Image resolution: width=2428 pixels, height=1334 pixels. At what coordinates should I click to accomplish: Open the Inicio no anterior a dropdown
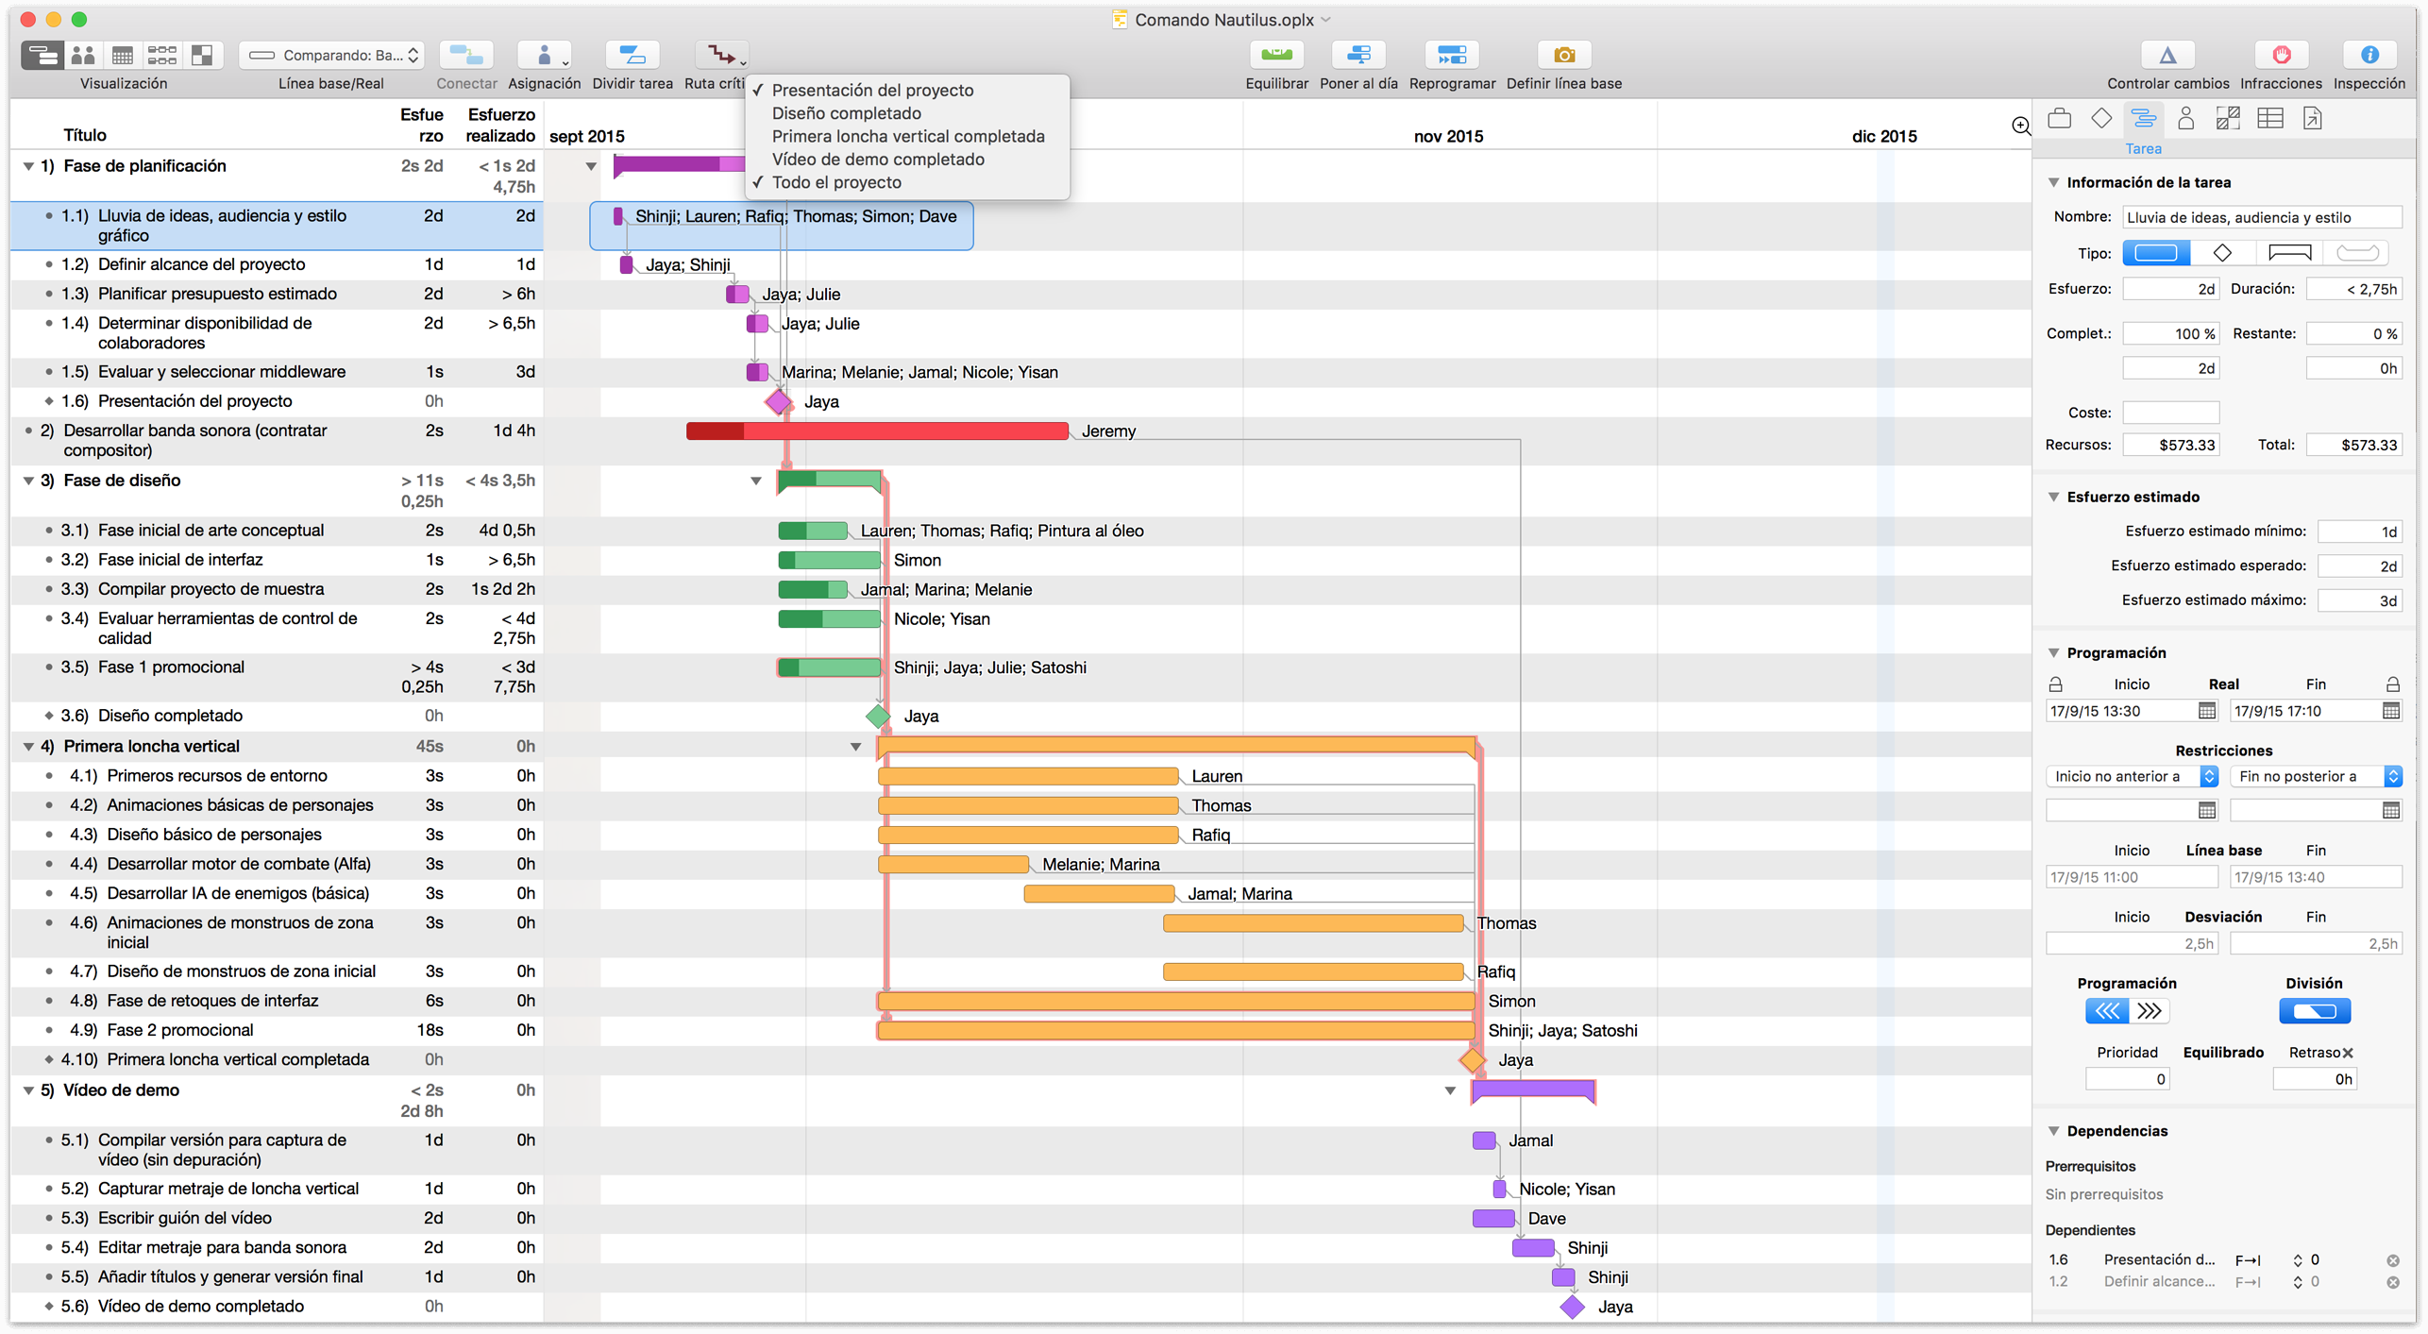click(x=2131, y=776)
